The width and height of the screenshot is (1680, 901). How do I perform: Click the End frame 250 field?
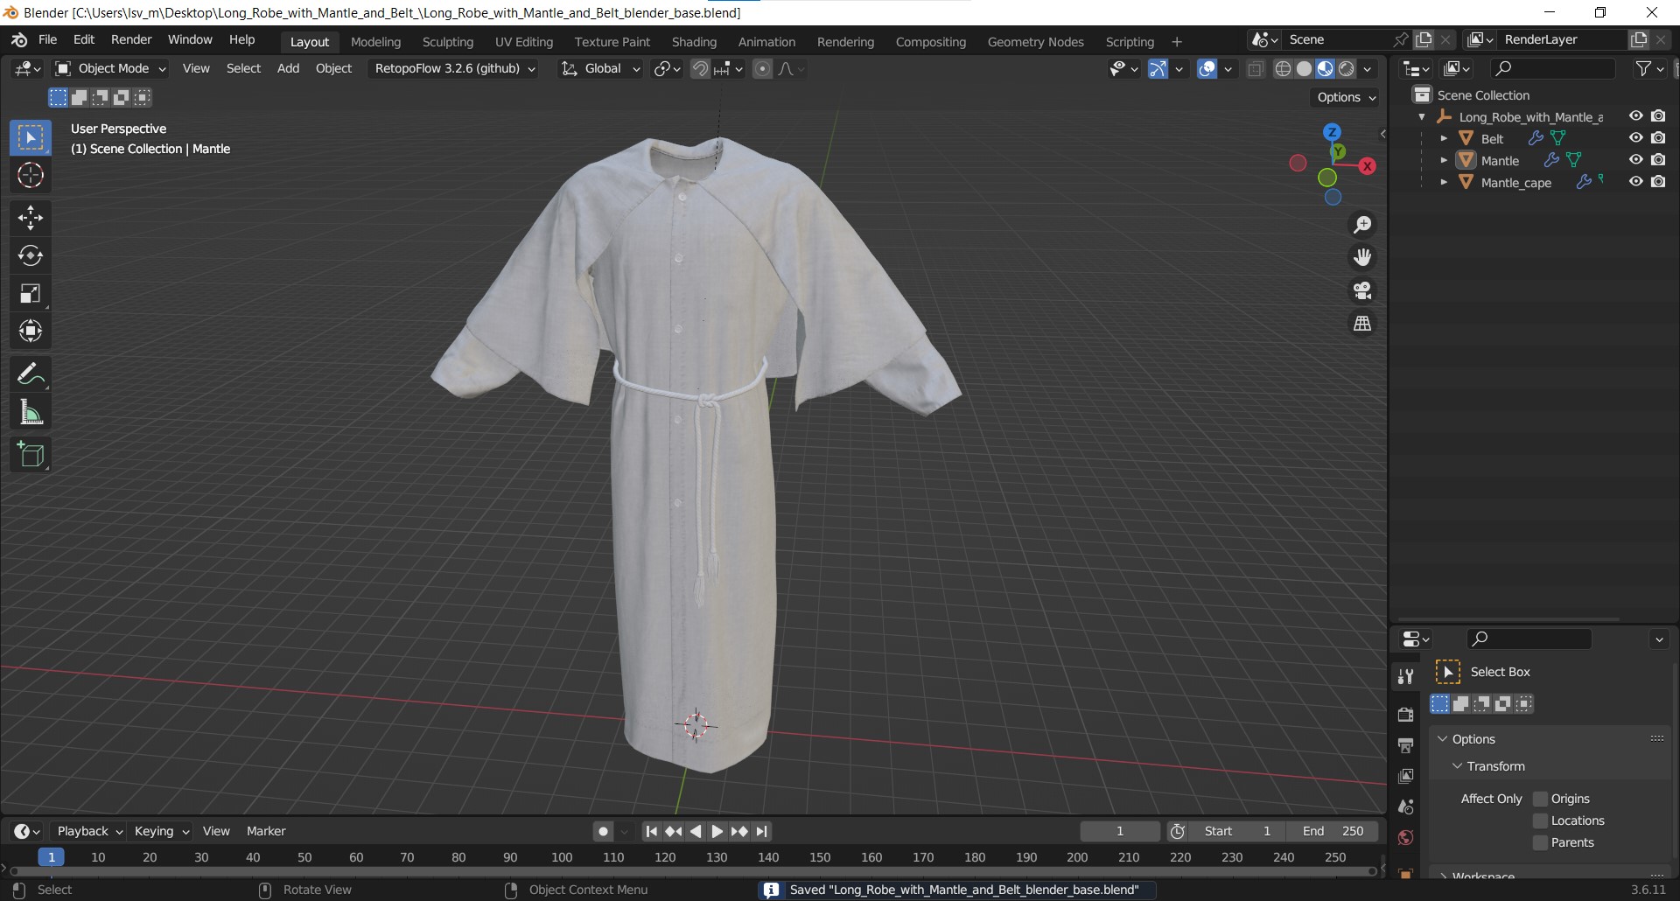tap(1332, 831)
